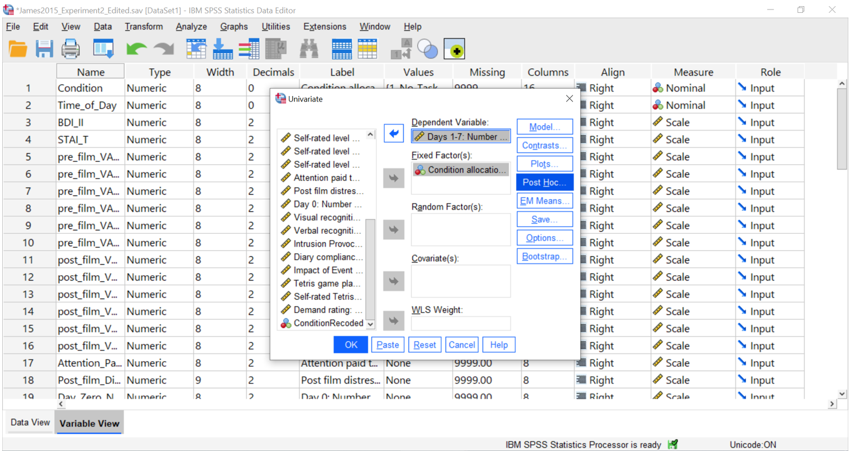Open the Extensions menu
The width and height of the screenshot is (850, 451).
[x=324, y=26]
